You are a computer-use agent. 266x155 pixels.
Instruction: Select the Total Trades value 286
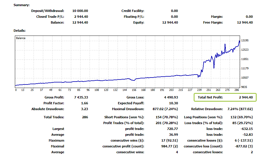point(85,117)
